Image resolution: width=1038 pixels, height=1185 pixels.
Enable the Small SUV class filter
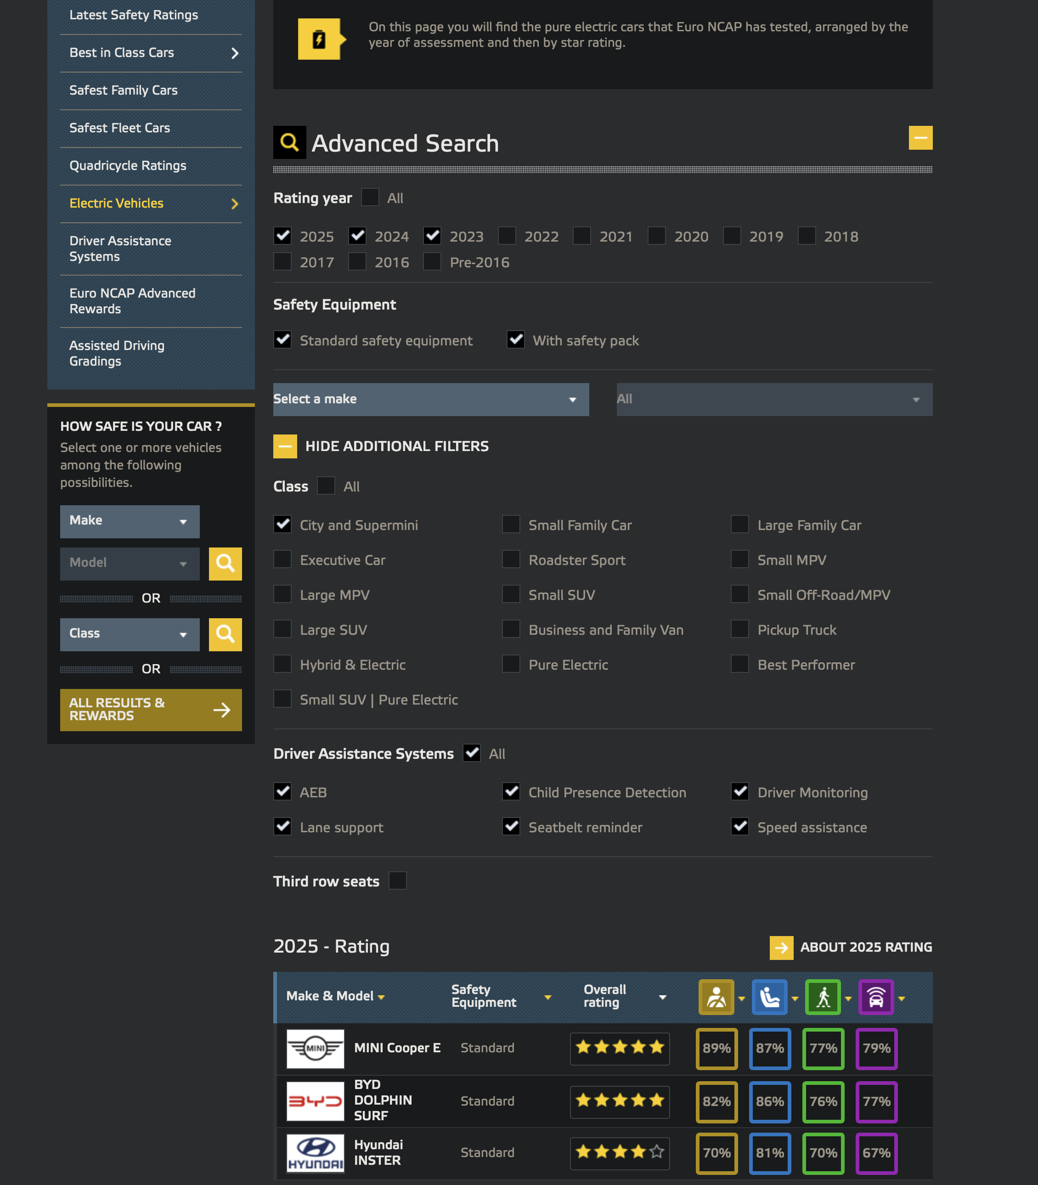coord(511,594)
